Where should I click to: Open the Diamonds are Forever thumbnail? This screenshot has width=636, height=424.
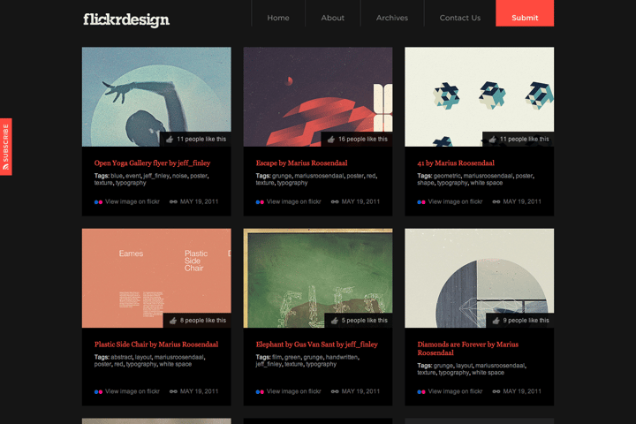pos(480,278)
